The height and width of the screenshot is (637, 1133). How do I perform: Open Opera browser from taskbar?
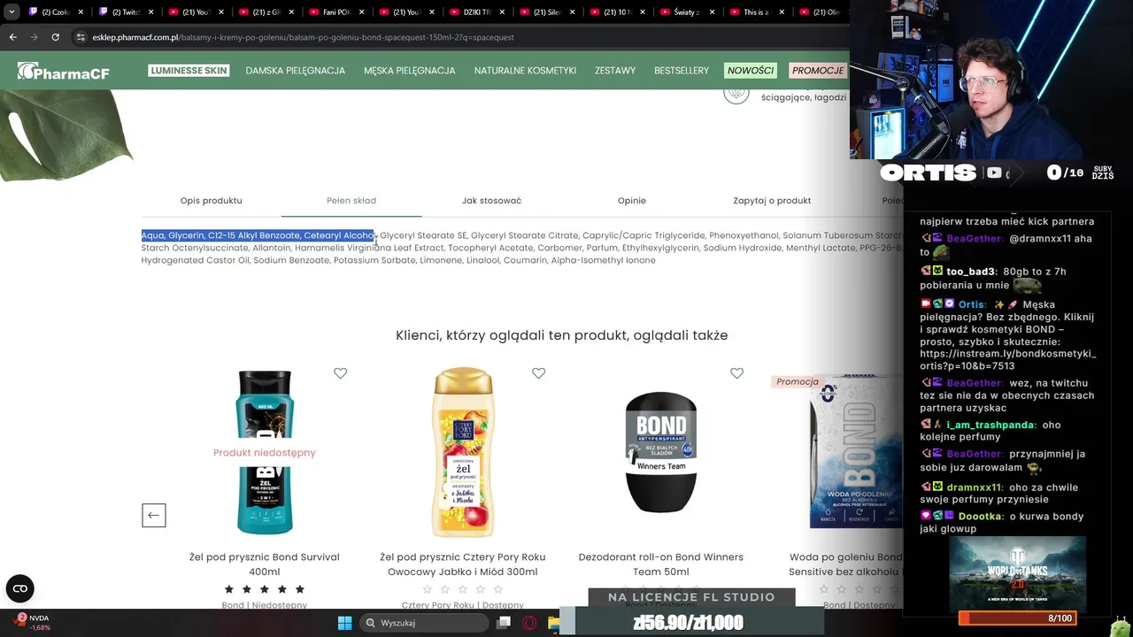529,623
